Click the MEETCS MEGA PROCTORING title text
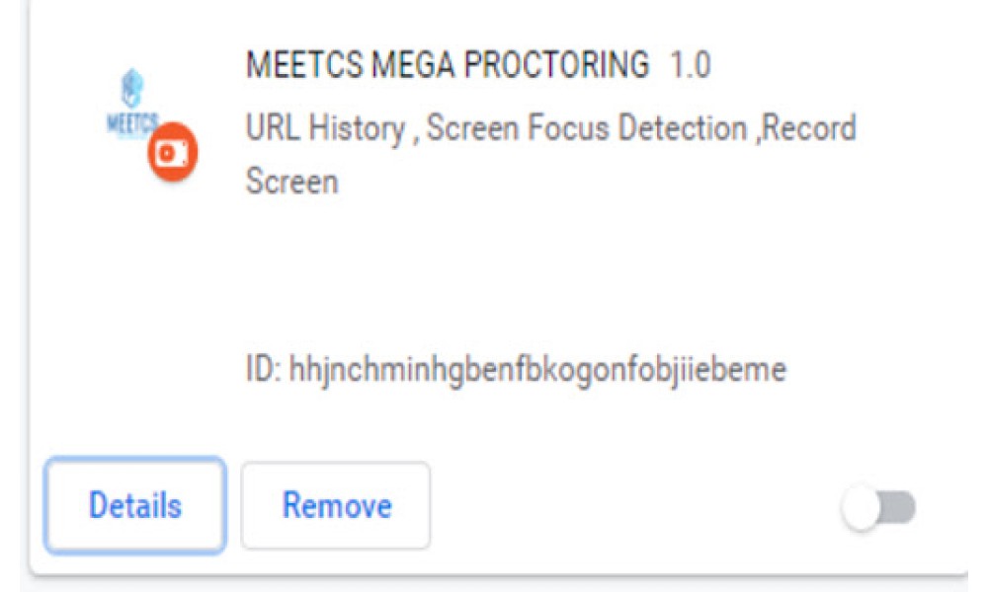Screen dimensions: 988x592 (448, 64)
